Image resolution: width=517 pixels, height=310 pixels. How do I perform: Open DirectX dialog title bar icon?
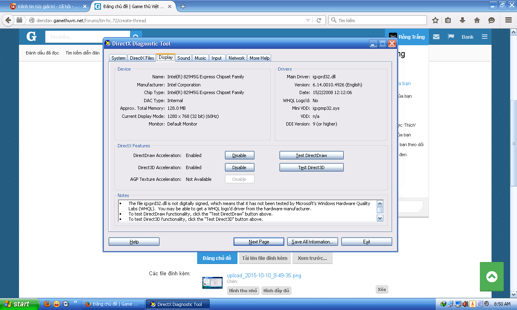[x=107, y=43]
